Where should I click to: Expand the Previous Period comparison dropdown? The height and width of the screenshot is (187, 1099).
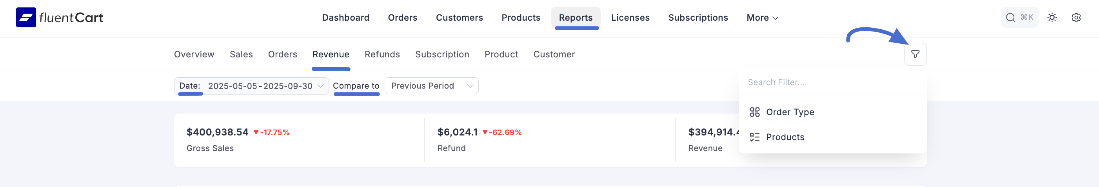(x=431, y=86)
